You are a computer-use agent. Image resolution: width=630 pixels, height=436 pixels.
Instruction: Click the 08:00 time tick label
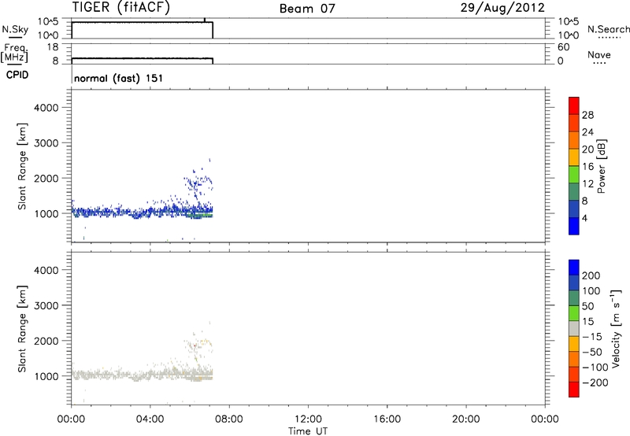point(229,419)
